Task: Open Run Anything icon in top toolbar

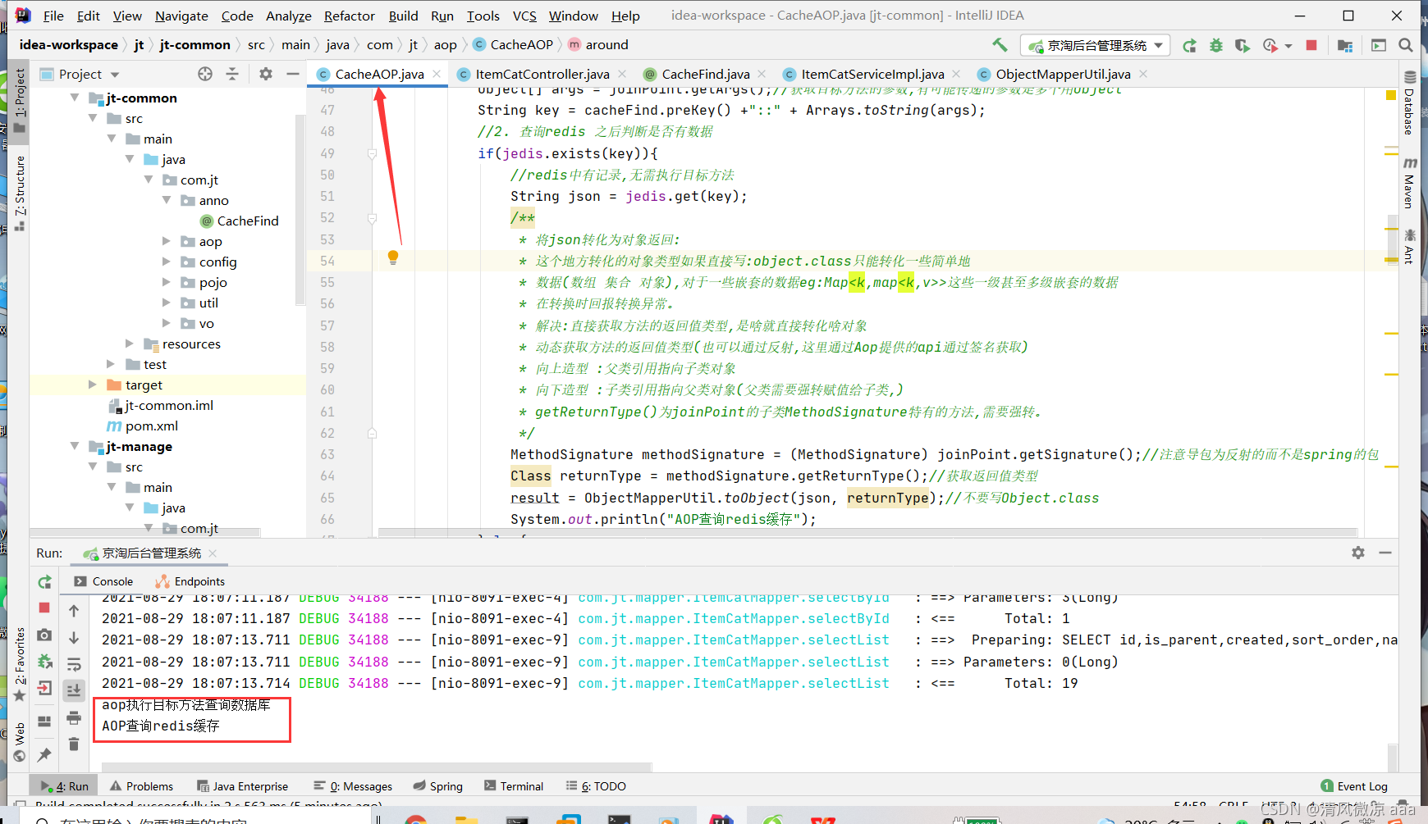Action: pos(1379,46)
